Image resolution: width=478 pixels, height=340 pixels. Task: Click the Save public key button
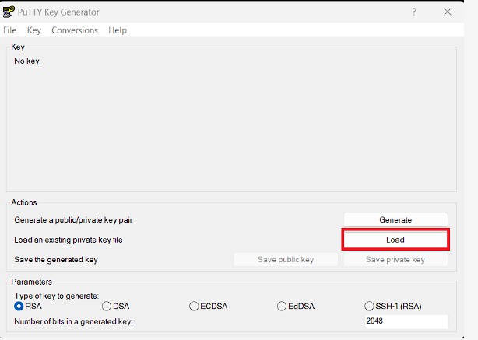(286, 260)
